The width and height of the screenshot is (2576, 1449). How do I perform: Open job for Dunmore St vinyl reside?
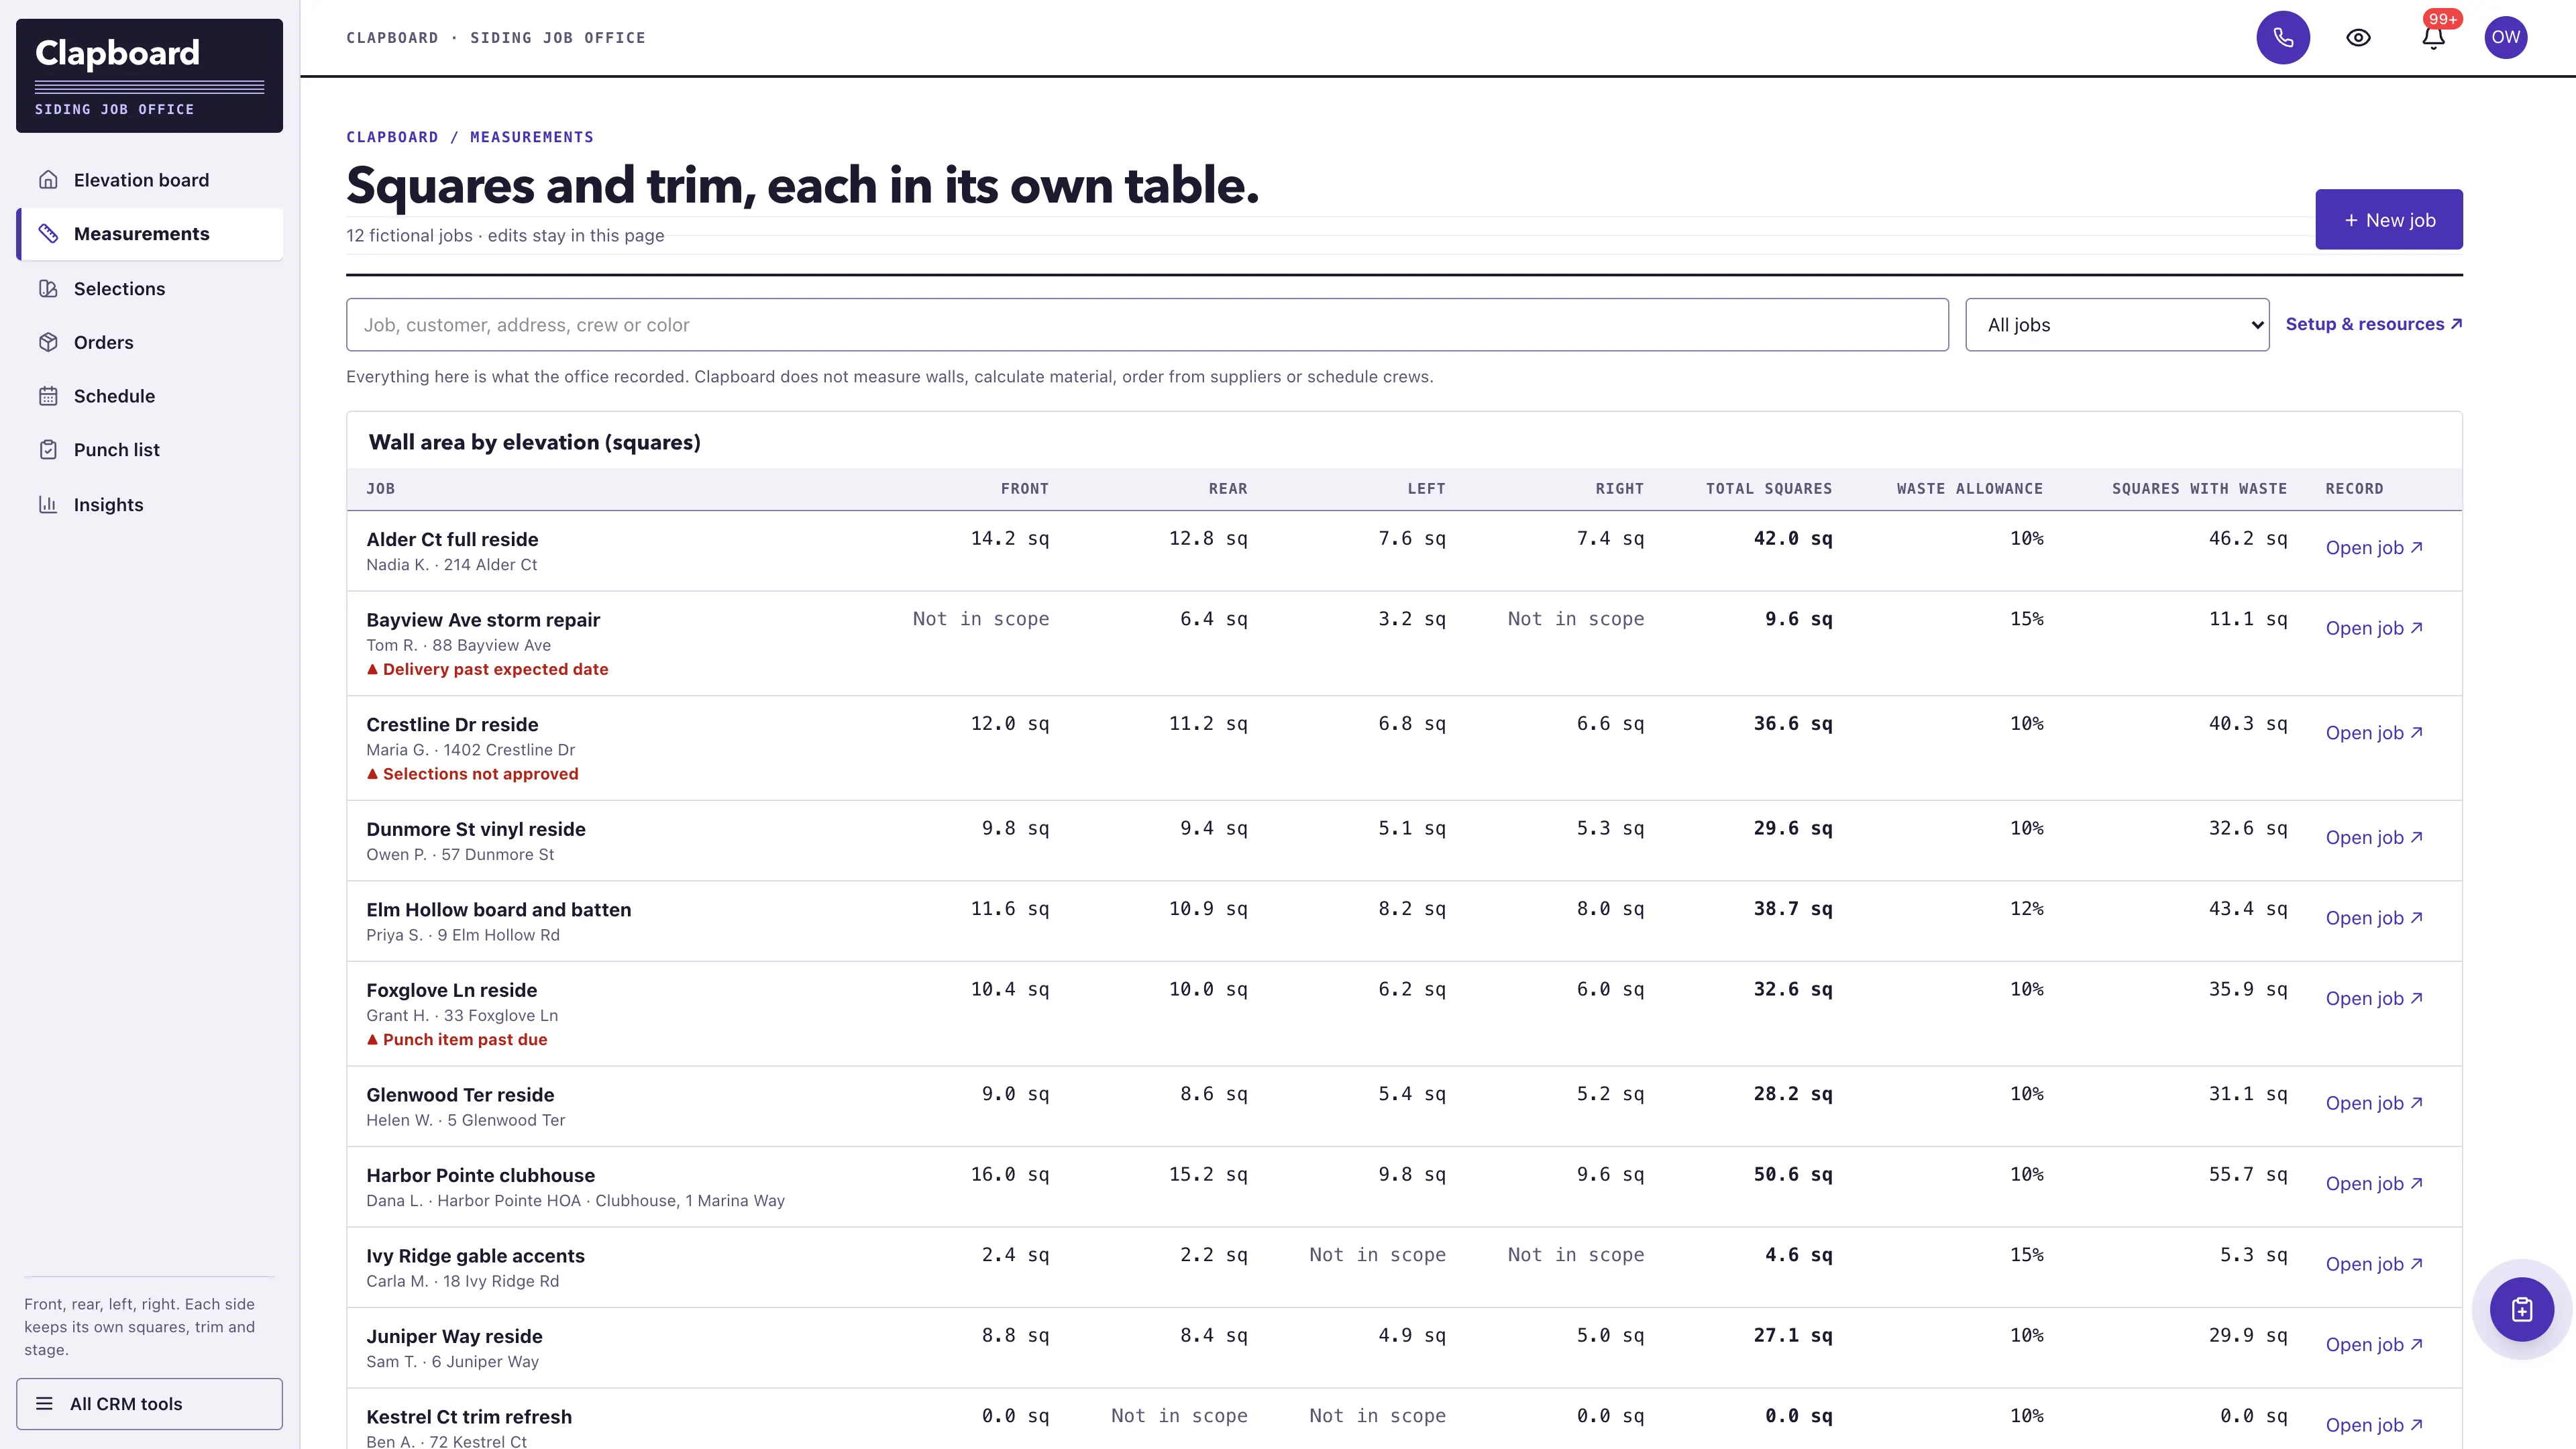point(2374,837)
